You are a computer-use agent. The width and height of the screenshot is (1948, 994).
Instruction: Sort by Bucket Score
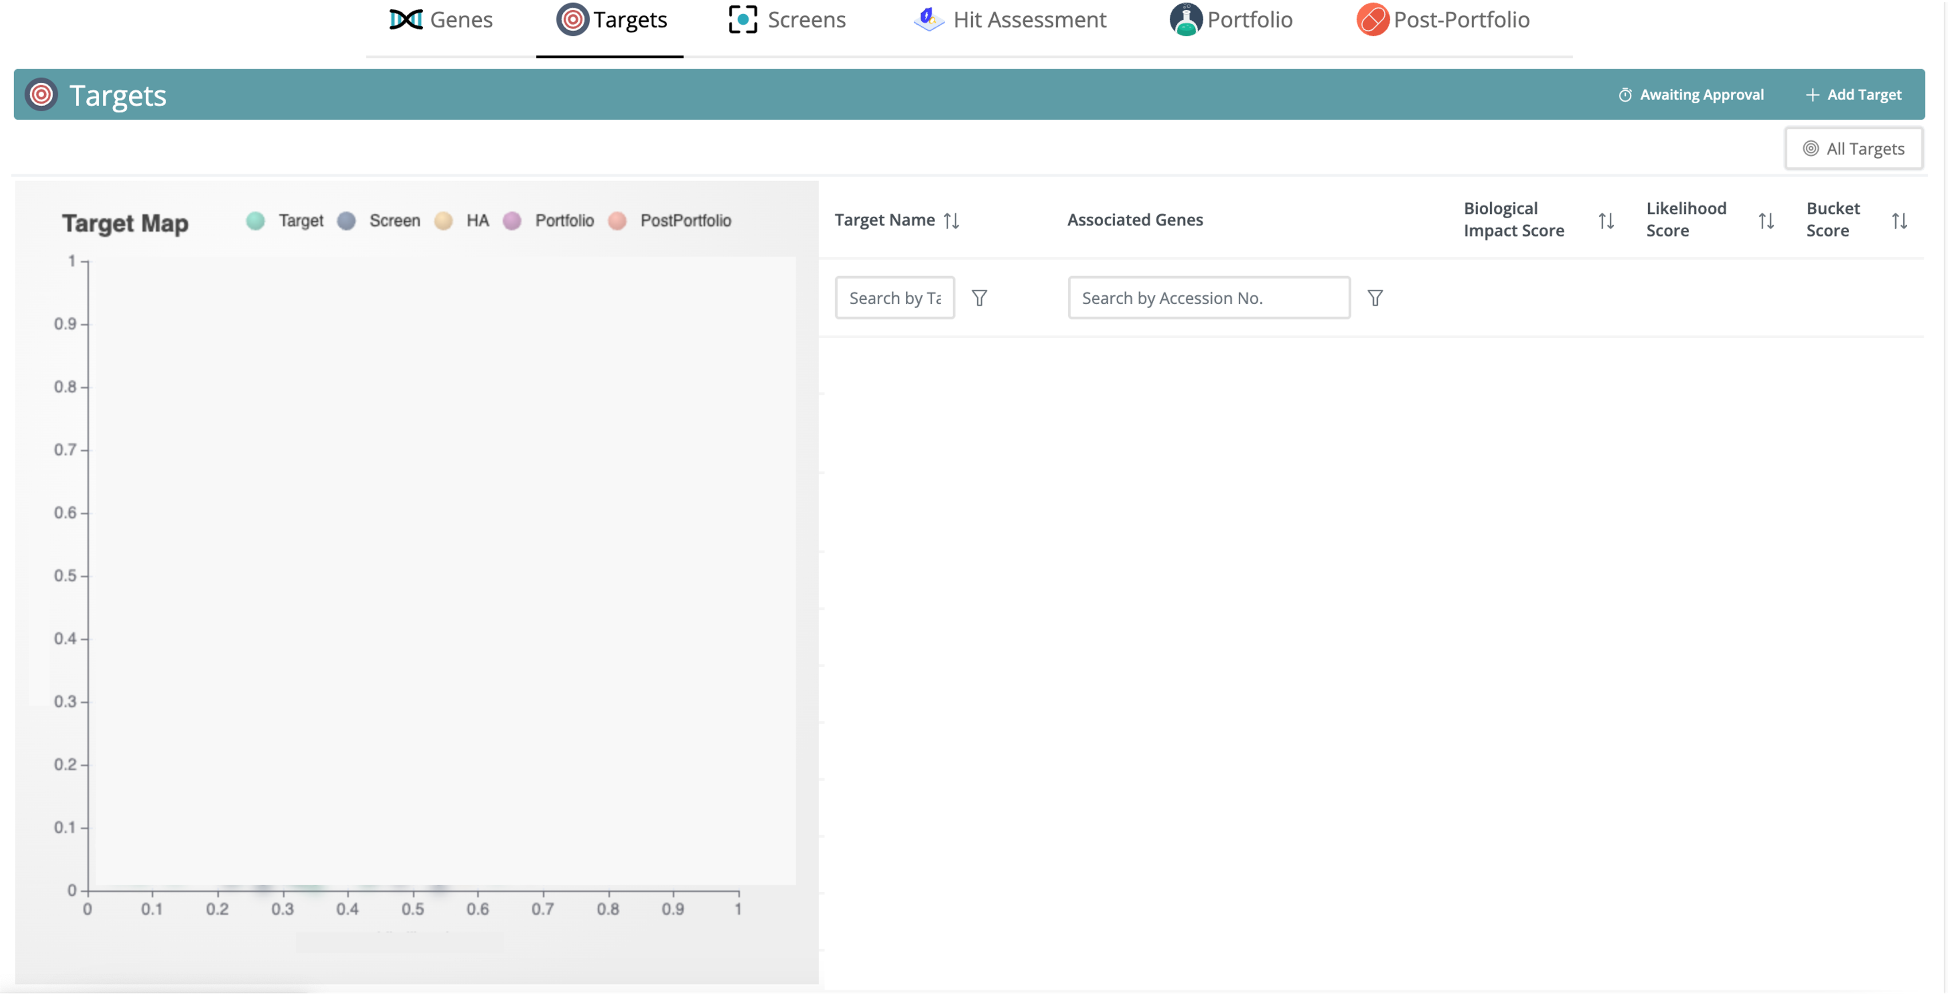coord(1899,220)
